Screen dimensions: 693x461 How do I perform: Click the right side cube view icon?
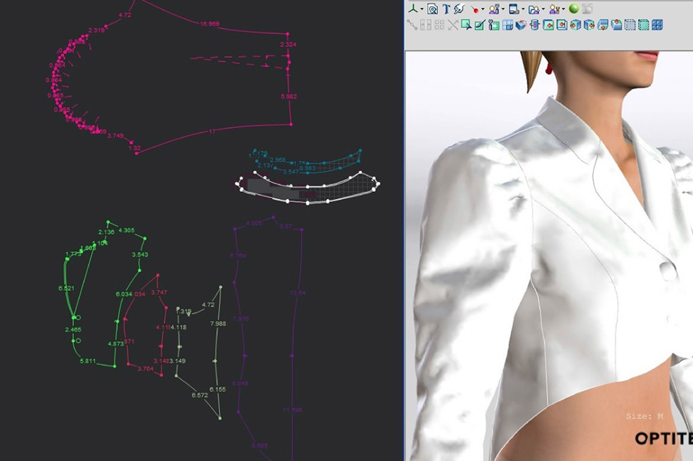[x=589, y=25]
